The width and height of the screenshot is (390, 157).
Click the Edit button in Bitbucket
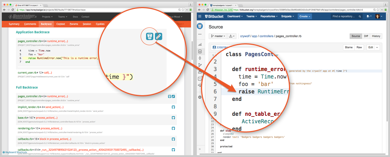click(370, 47)
